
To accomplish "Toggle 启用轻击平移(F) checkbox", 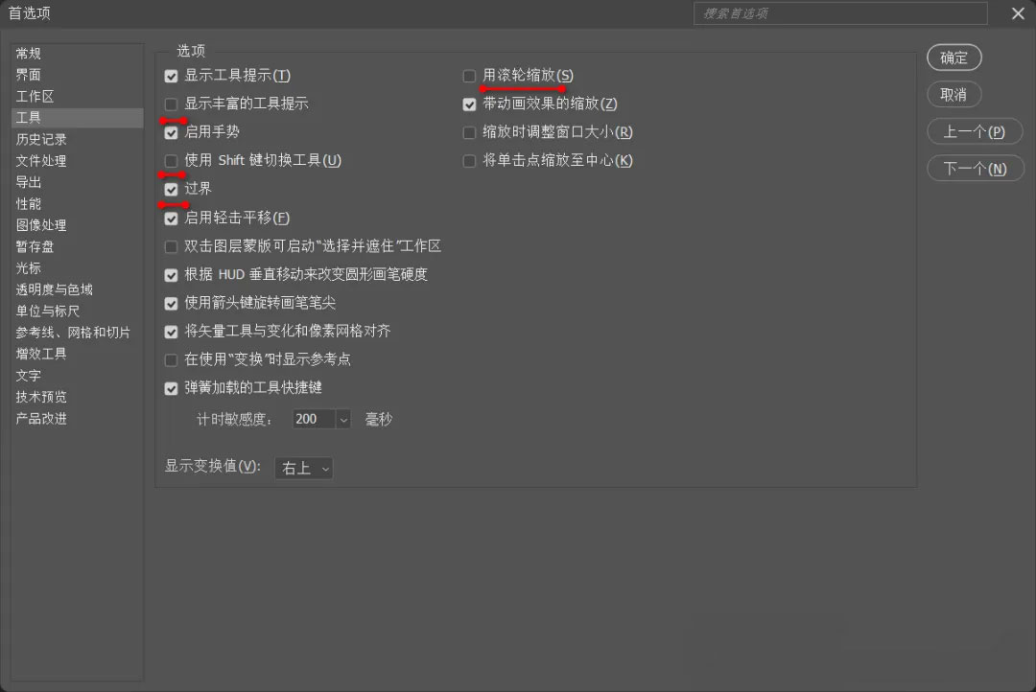I will (x=171, y=219).
